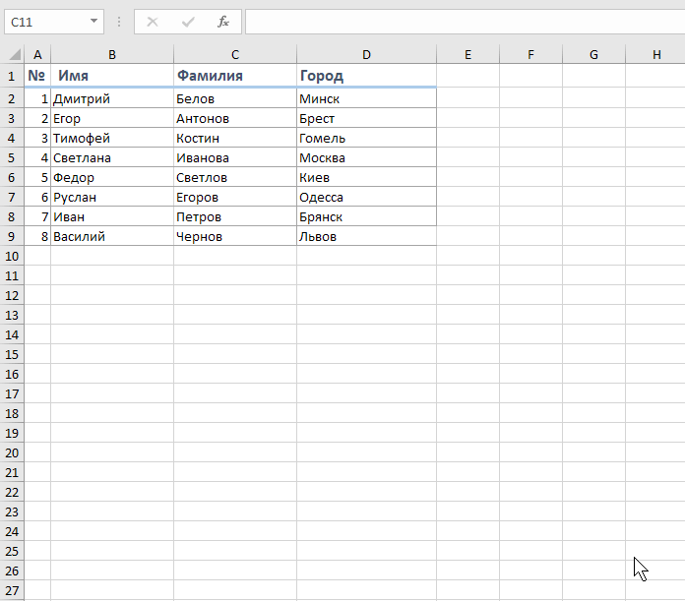Viewport: 685px width, 601px height.
Task: Click the cell containing Одесса
Action: pyautogui.click(x=366, y=197)
